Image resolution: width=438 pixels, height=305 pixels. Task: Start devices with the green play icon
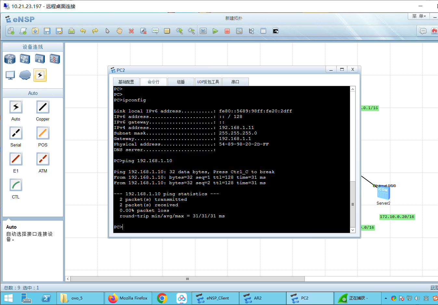point(215,31)
